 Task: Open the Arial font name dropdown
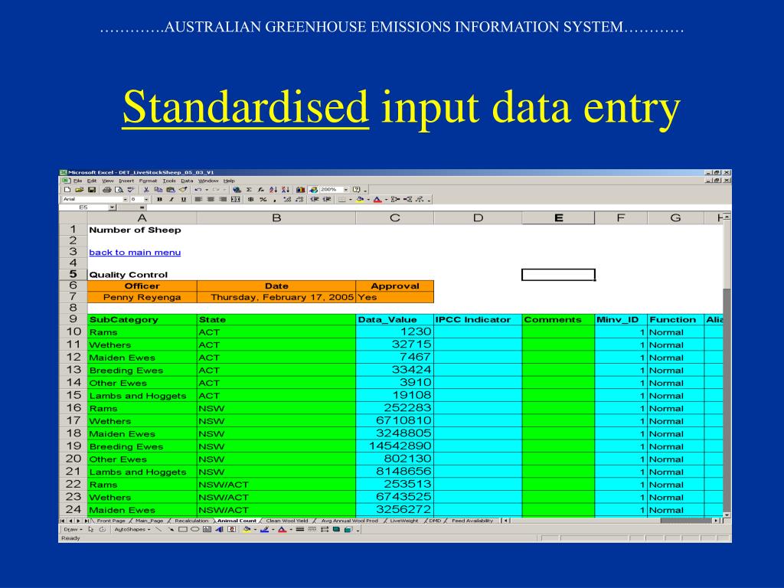pos(126,199)
